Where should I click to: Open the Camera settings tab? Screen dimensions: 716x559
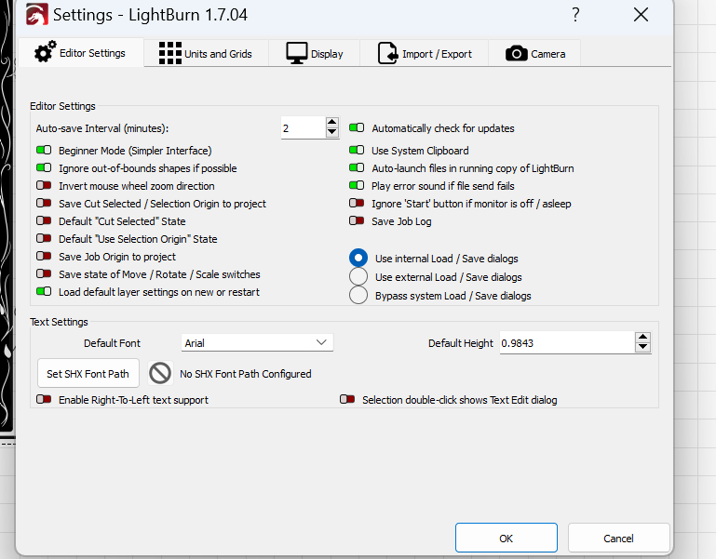click(x=534, y=53)
